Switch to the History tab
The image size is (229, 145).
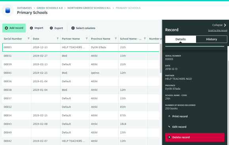pyautogui.click(x=212, y=39)
